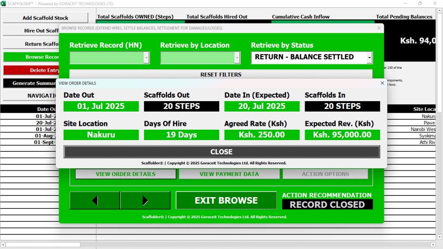Click Add Scaffold Stock button
443x249 pixels.
(x=45, y=18)
